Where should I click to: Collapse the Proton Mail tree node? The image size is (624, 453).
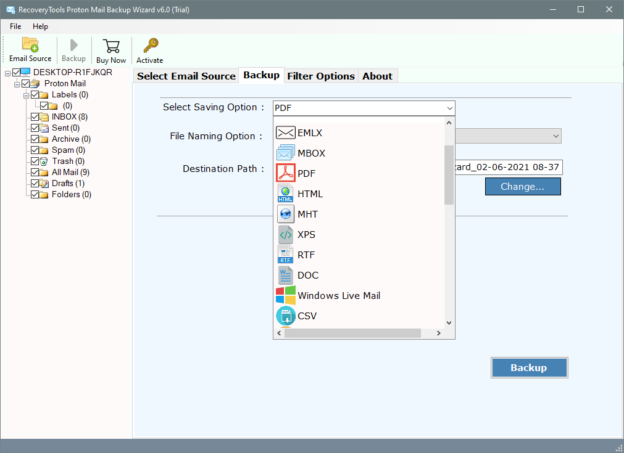pos(17,84)
